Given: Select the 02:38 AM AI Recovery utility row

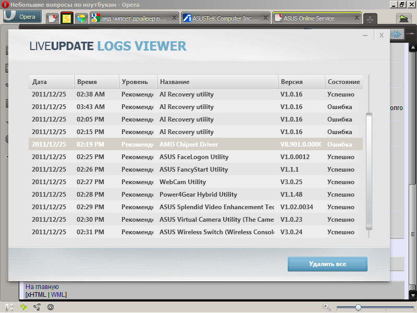Looking at the screenshot, I should tap(195, 94).
